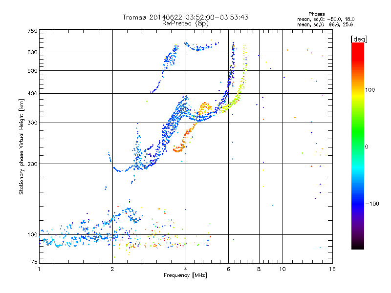Click the rainbow phase colorbar
391x293 pixels.
pyautogui.click(x=358, y=146)
